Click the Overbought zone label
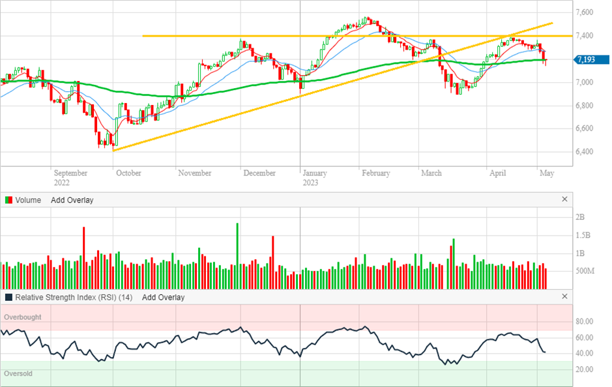Image resolution: width=612 pixels, height=387 pixels. click(23, 317)
